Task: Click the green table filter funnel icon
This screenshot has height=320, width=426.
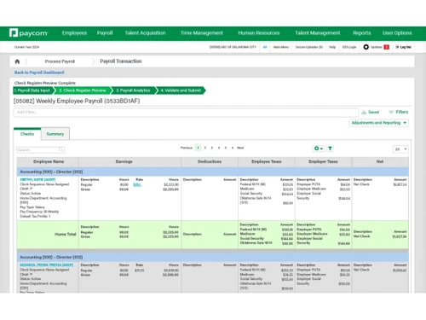Action: [x=330, y=148]
